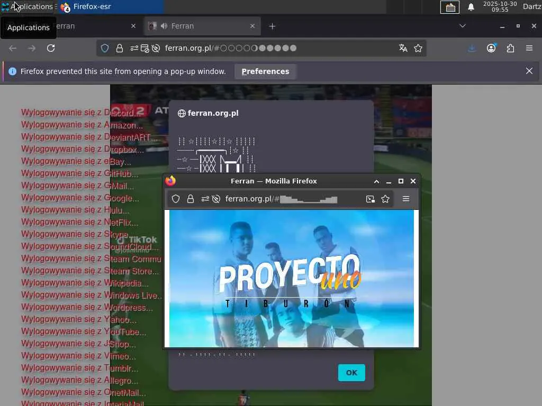Close the second Ferran tab
542x406 pixels.
click(252, 26)
